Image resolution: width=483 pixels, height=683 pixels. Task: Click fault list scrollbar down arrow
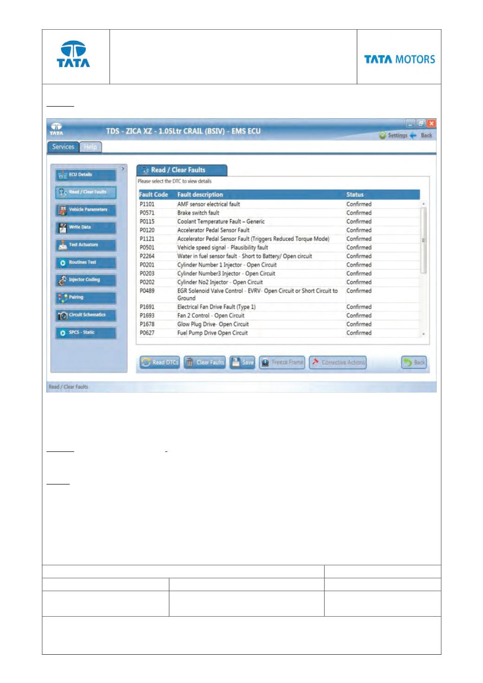[424, 334]
